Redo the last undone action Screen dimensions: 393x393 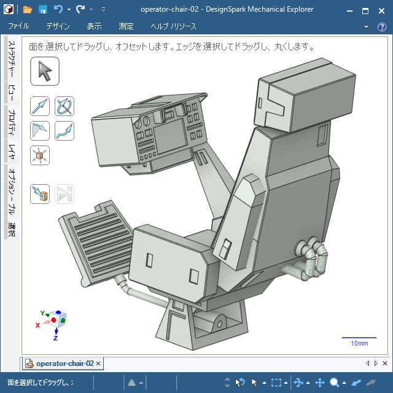[x=80, y=10]
